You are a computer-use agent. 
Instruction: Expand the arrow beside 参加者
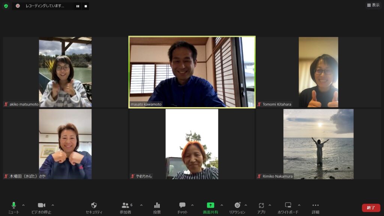click(x=141, y=205)
